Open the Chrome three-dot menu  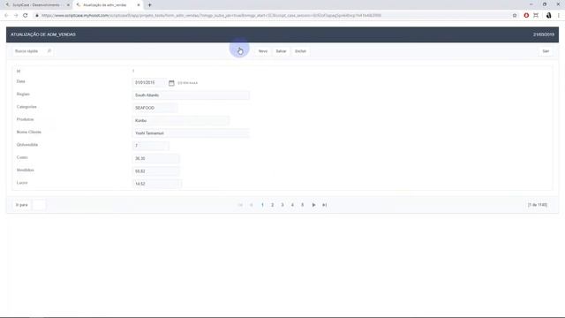559,16
